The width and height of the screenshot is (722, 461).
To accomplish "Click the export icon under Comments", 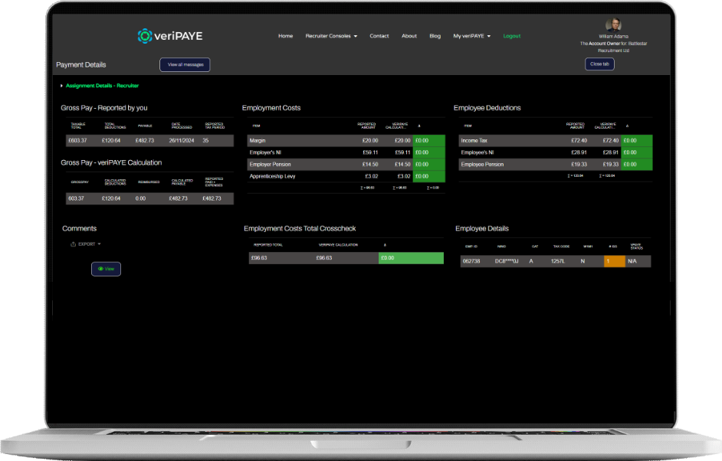I will pyautogui.click(x=73, y=244).
